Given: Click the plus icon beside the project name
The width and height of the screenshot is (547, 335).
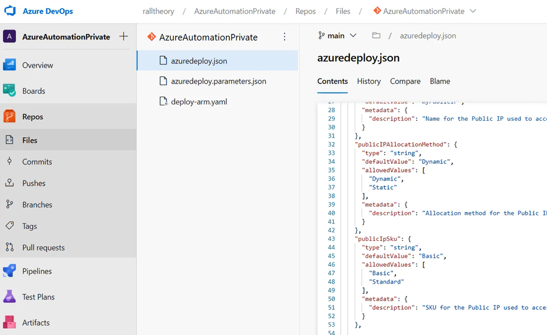Looking at the screenshot, I should coord(124,36).
